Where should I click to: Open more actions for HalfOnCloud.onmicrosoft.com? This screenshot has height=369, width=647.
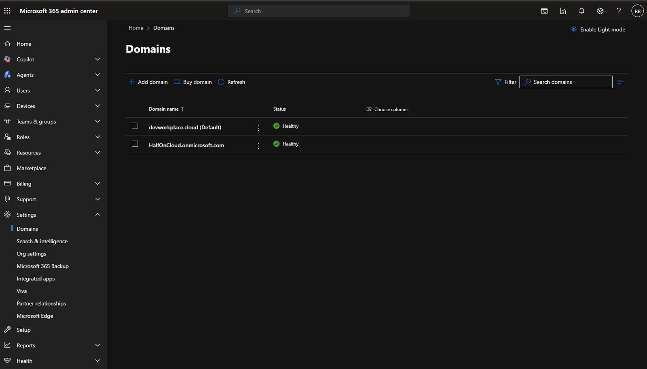258,145
